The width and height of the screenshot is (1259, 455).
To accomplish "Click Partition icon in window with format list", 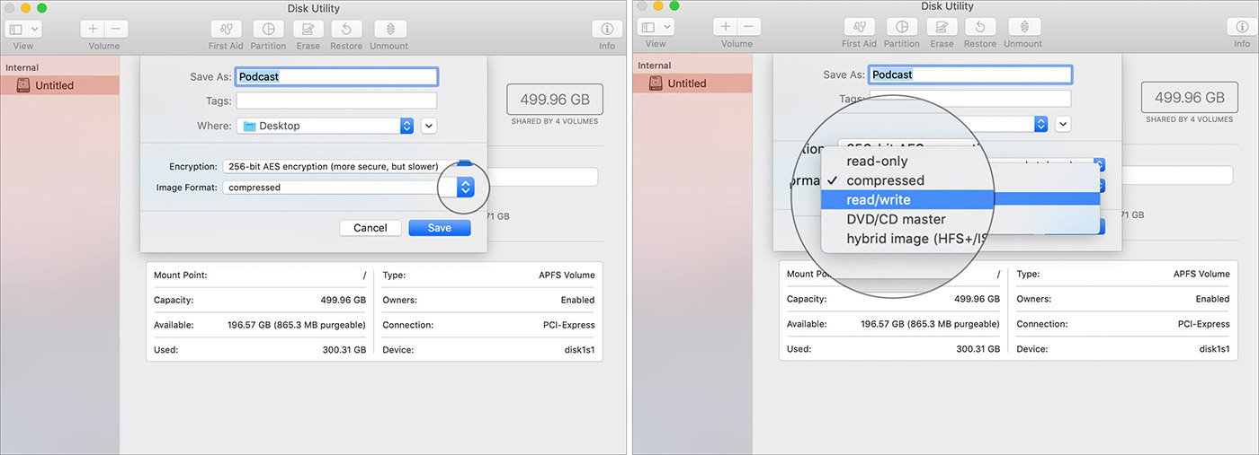I will [901, 27].
